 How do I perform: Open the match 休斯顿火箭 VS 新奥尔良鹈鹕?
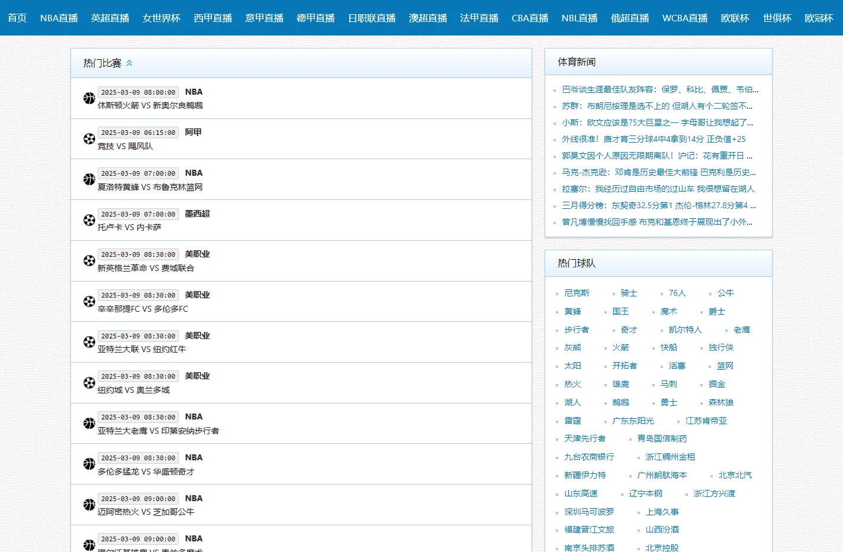pos(150,105)
